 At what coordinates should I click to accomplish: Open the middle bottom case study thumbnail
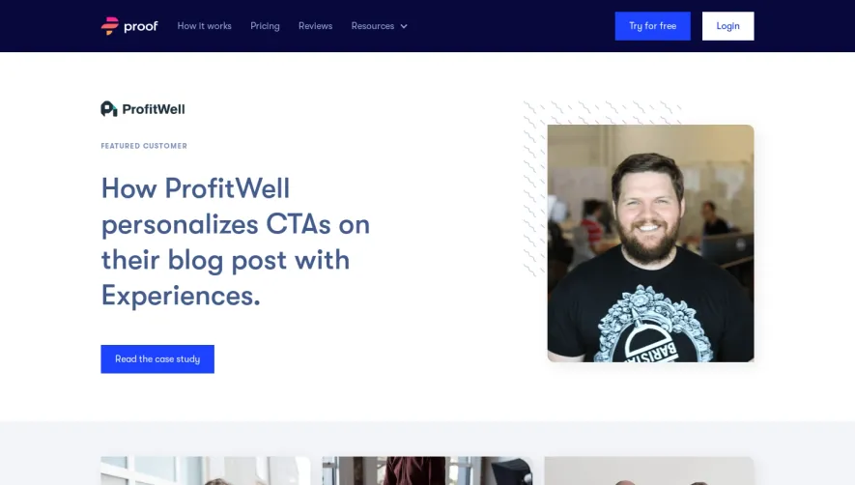tap(427, 471)
